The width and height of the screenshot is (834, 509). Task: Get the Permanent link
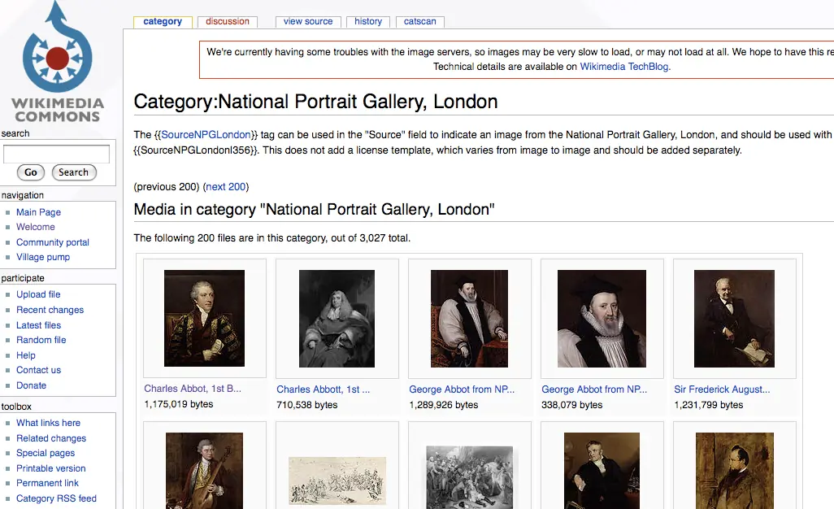point(47,483)
